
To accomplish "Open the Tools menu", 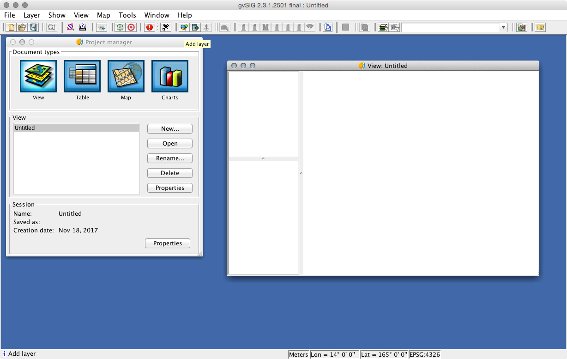I will click(x=127, y=15).
